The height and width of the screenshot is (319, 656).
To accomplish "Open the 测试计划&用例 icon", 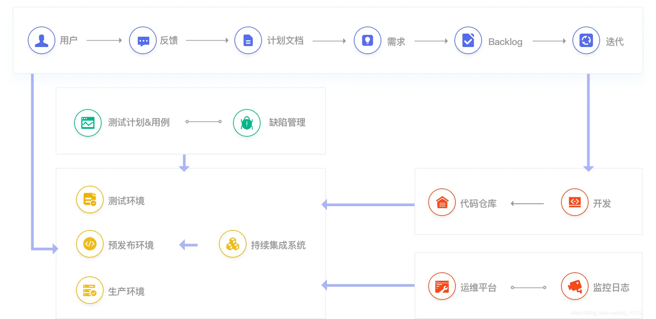I will click(x=88, y=123).
